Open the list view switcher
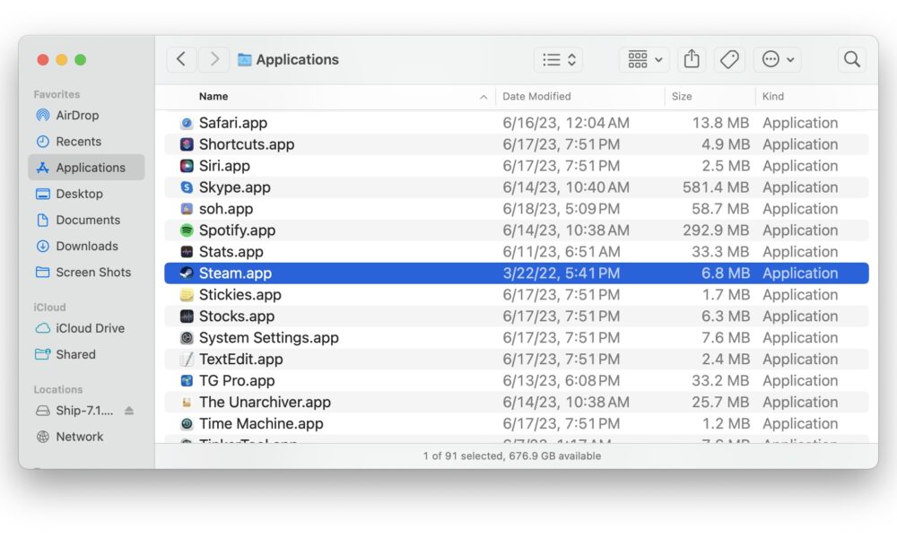 click(x=558, y=59)
